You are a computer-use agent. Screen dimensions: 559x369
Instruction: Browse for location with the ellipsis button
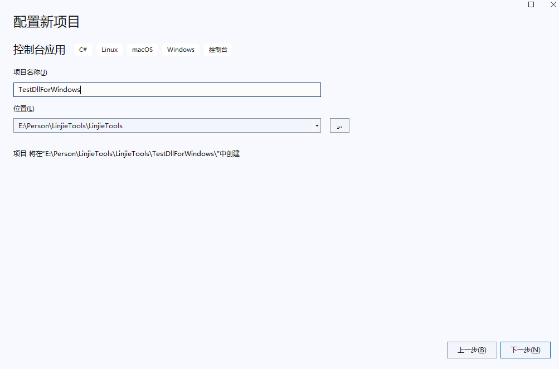(x=339, y=125)
